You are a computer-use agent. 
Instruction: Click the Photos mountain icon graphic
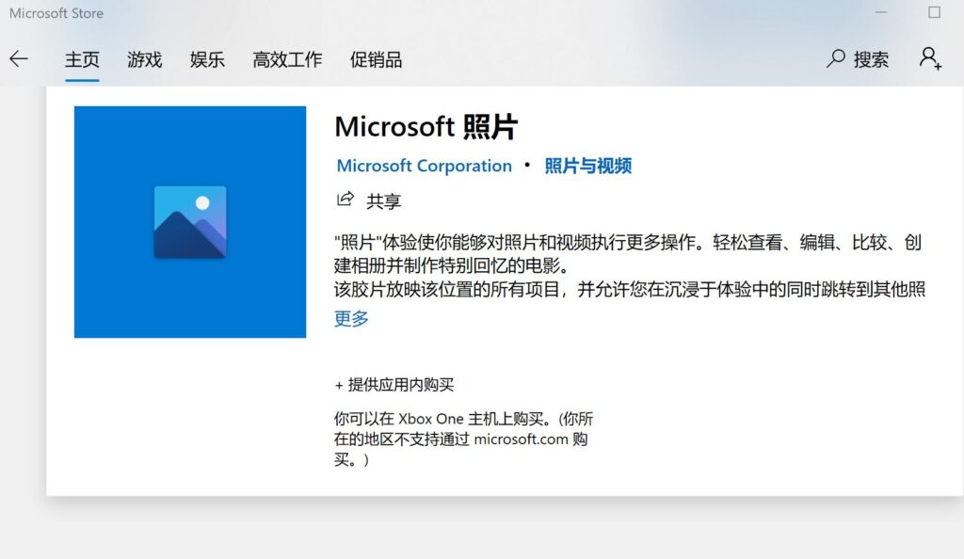[190, 222]
